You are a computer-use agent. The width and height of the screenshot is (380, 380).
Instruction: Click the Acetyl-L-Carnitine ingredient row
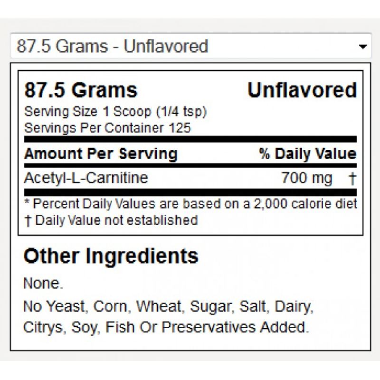tap(190, 178)
